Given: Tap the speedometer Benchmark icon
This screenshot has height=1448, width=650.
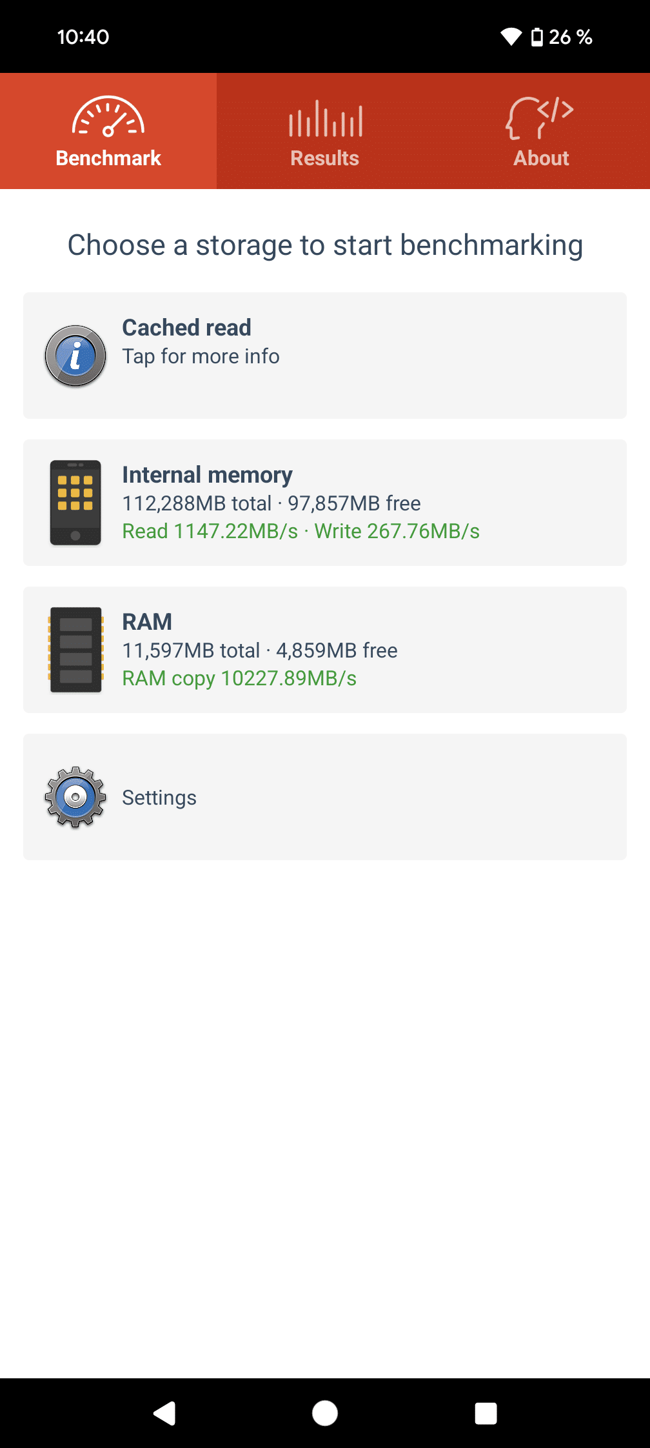Looking at the screenshot, I should (108, 117).
